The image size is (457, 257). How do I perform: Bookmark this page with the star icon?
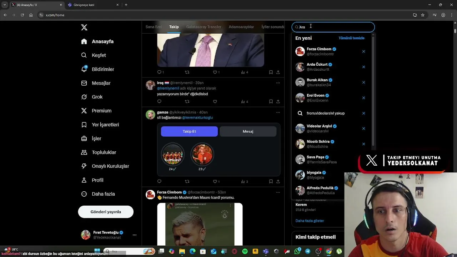423,15
